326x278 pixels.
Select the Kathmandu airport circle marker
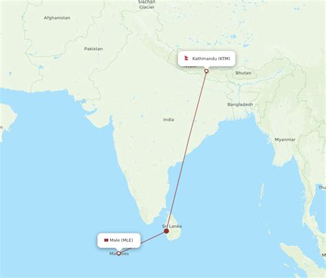pyautogui.click(x=206, y=71)
